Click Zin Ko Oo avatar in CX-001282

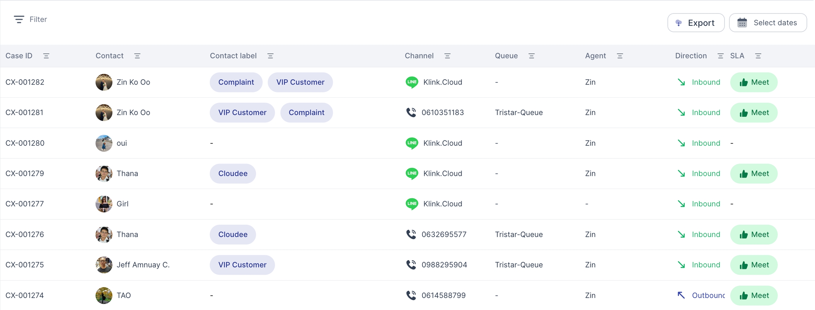(104, 82)
